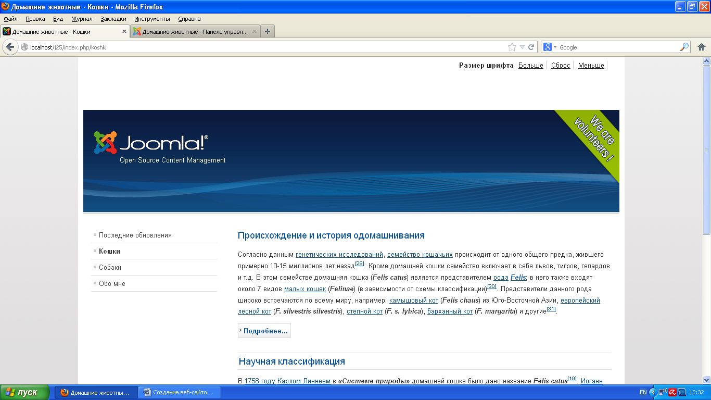The height and width of the screenshot is (400, 711).
Task: Follow the 'семейство кошачьих' link
Action: tap(420, 255)
